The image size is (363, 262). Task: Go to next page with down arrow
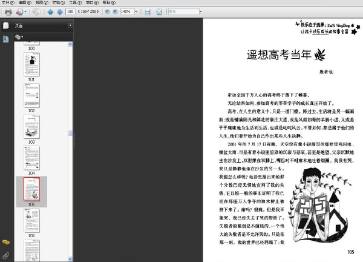60,12
